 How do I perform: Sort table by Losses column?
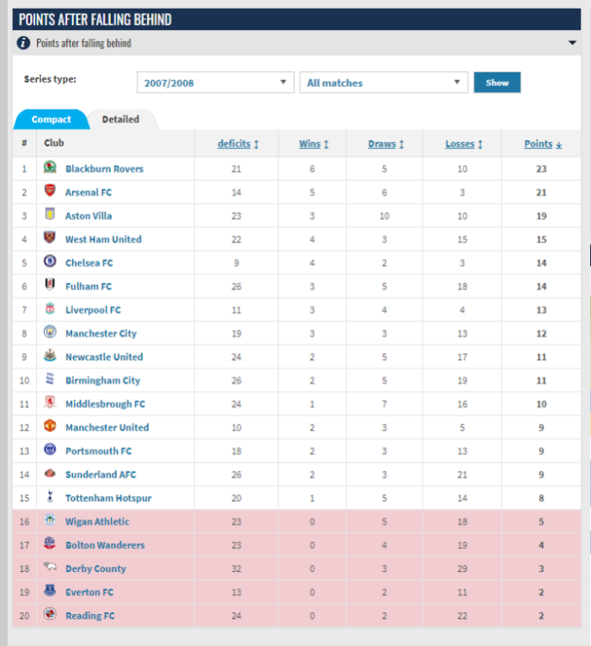tap(464, 144)
